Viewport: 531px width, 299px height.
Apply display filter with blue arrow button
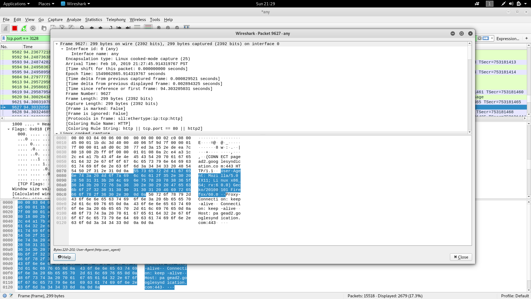pyautogui.click(x=486, y=38)
